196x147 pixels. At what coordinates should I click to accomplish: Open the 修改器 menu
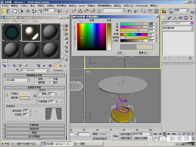(x=62, y=6)
